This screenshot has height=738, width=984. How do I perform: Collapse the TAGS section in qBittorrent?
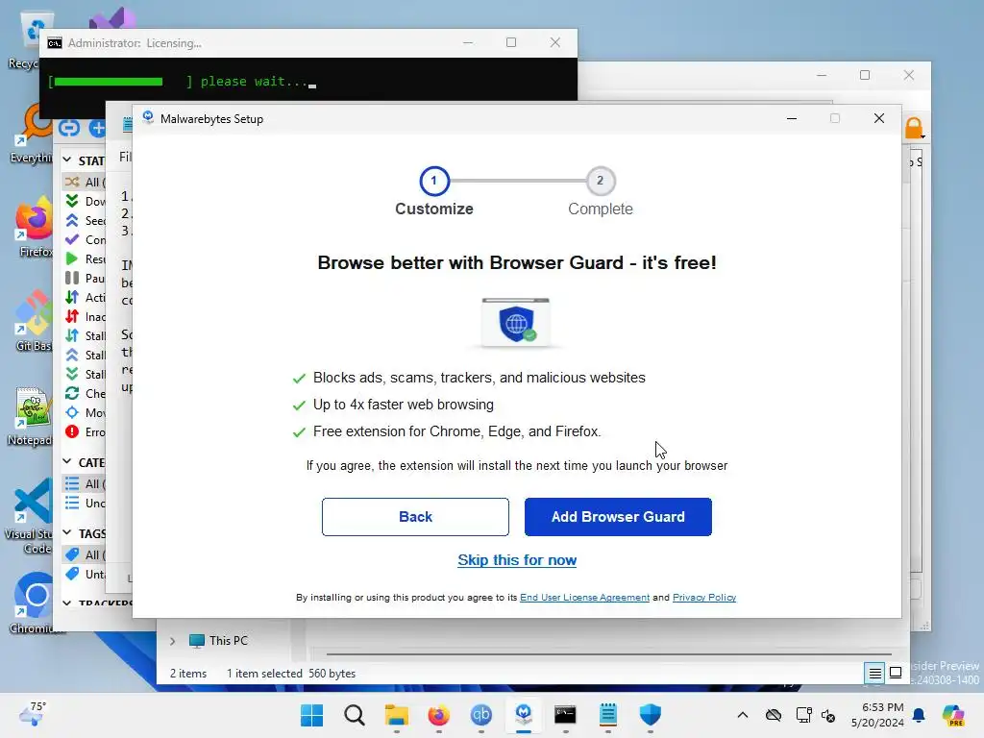coord(67,532)
